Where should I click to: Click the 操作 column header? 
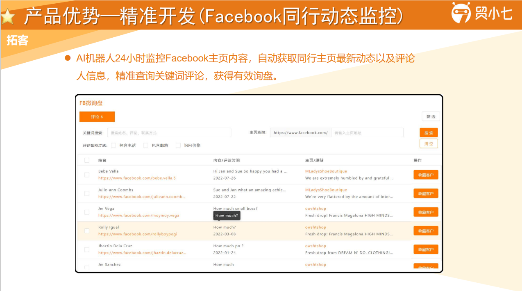pos(418,160)
